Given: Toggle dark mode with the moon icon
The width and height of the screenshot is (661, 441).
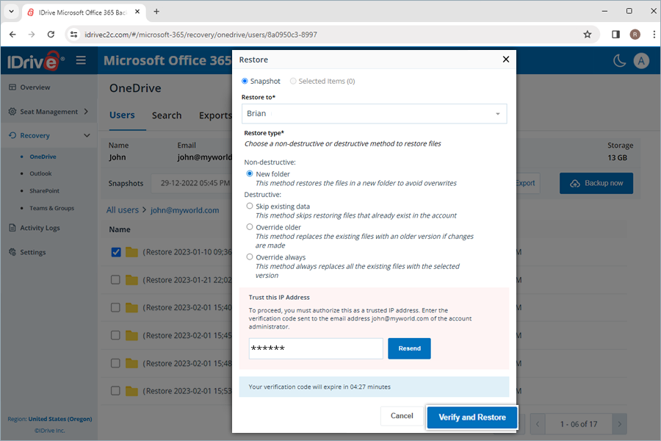Looking at the screenshot, I should coord(619,60).
